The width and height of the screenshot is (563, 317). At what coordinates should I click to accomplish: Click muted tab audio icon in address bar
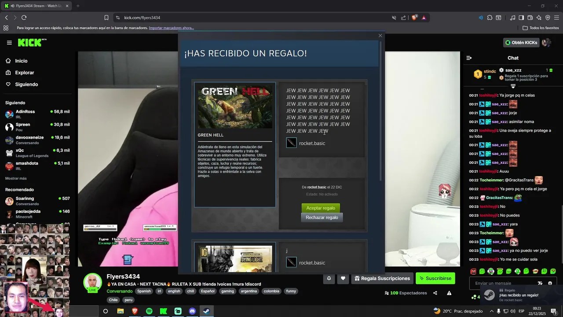394,18
